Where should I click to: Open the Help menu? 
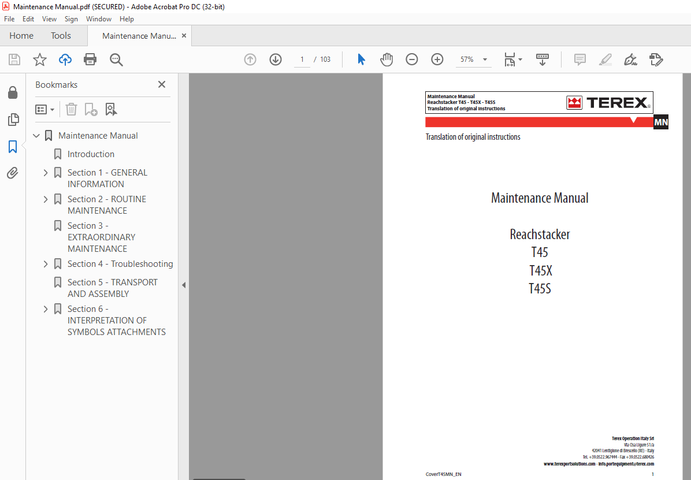coord(127,19)
